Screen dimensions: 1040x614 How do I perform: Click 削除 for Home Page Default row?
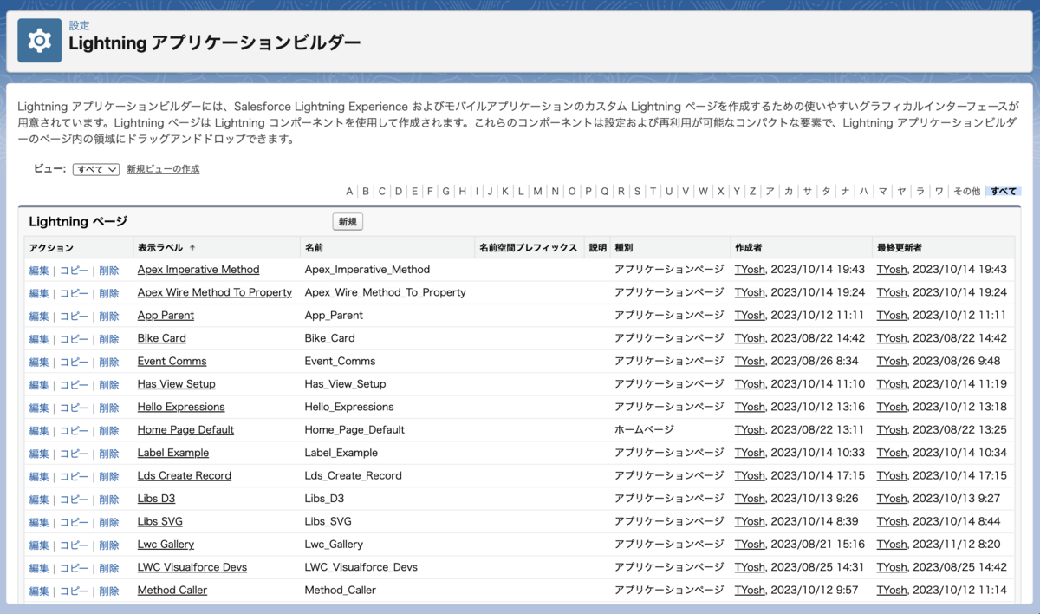pos(109,431)
